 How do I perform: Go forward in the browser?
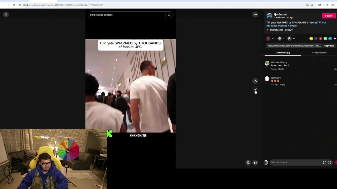tap(8, 5)
